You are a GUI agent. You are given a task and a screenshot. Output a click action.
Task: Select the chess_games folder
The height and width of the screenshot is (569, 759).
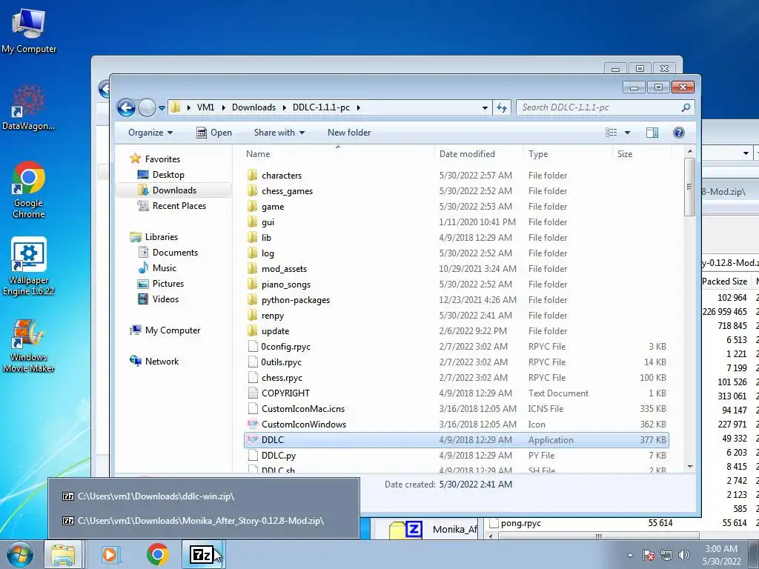click(287, 191)
